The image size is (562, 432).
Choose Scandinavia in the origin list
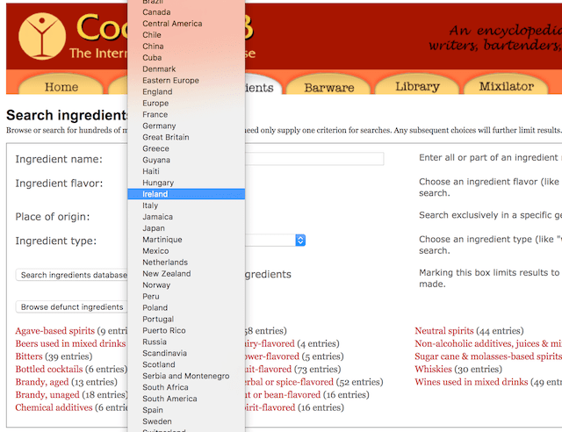point(186,353)
